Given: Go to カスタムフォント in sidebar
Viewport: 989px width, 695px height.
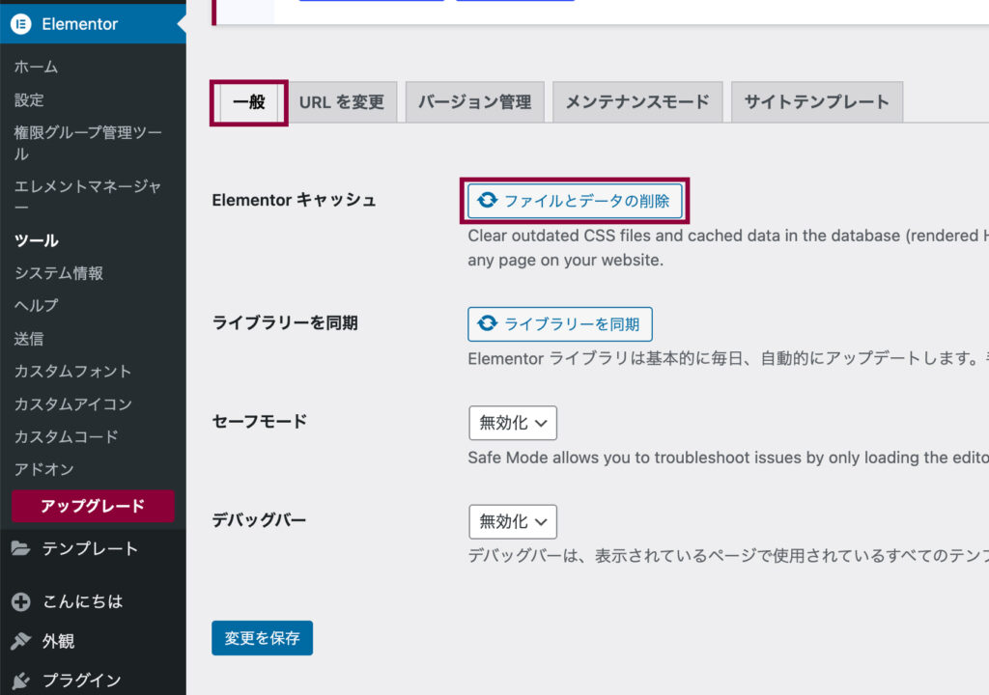Looking at the screenshot, I should (72, 371).
